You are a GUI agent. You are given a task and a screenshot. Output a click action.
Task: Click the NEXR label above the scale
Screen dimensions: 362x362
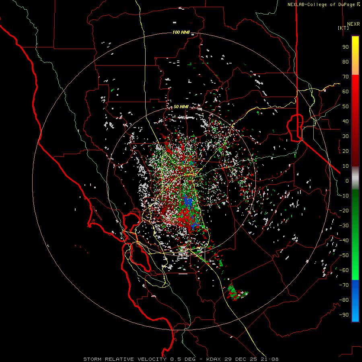click(x=353, y=24)
